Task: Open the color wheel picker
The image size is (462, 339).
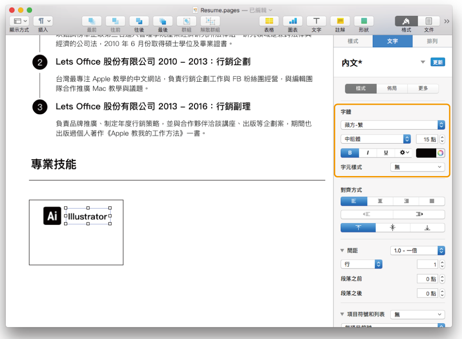Action: point(440,153)
